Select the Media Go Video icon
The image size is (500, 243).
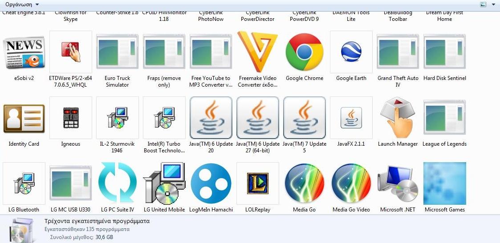pyautogui.click(x=351, y=183)
